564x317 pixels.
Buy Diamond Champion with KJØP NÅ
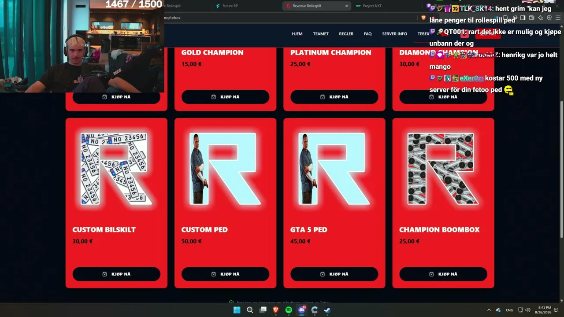[x=443, y=97]
